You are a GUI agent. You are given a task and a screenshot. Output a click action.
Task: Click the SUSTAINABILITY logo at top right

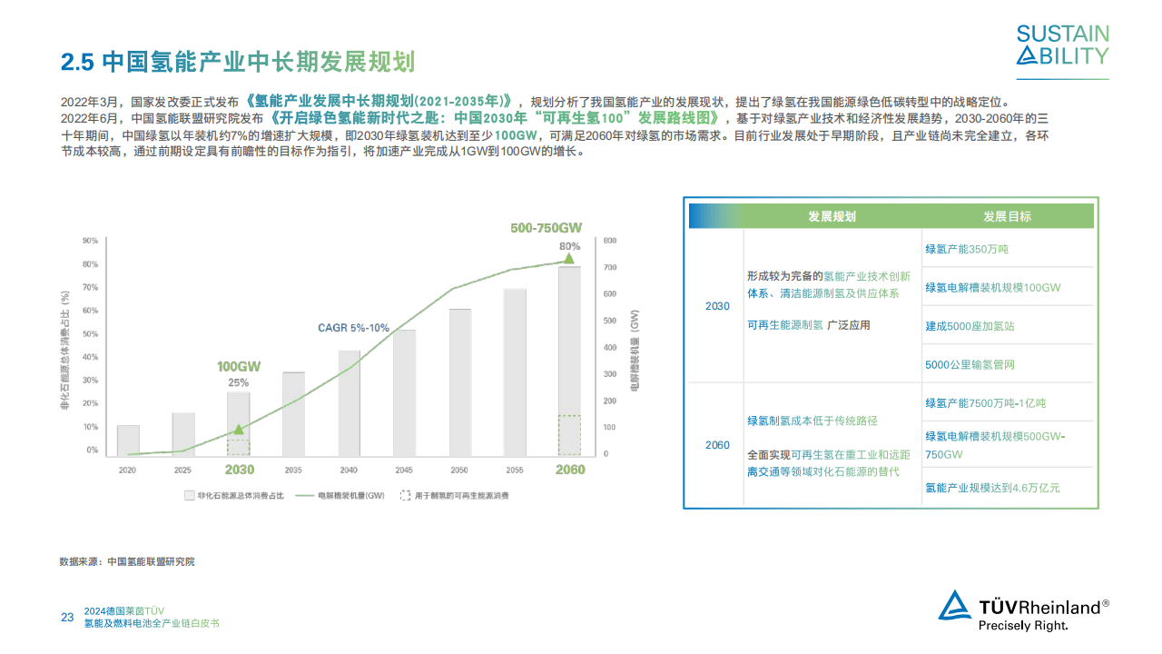(1062, 46)
